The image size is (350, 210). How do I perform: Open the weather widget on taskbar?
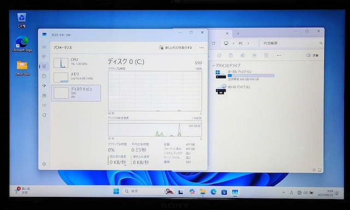pos(22,190)
